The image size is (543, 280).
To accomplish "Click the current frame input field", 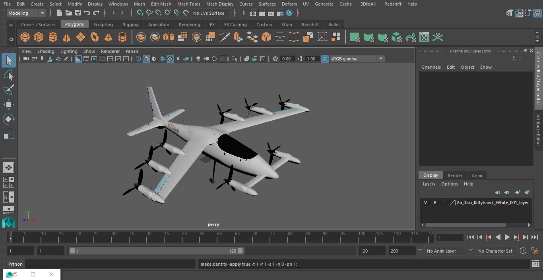I will pyautogui.click(x=450, y=238).
